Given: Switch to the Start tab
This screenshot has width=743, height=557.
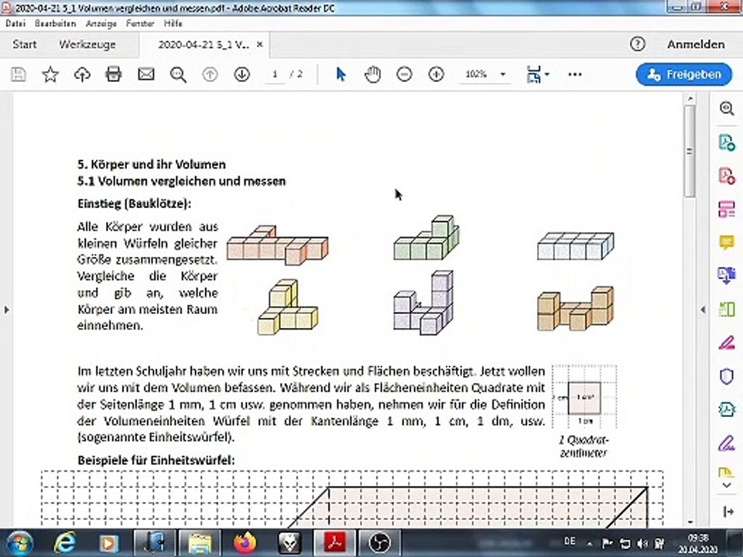Looking at the screenshot, I should pyautogui.click(x=25, y=45).
